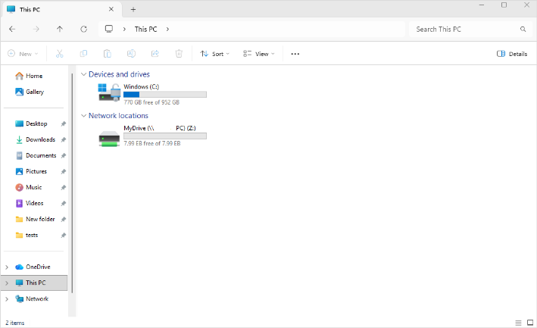537x328 pixels.
Task: Unpin New folder using its pin icon
Action: point(64,220)
